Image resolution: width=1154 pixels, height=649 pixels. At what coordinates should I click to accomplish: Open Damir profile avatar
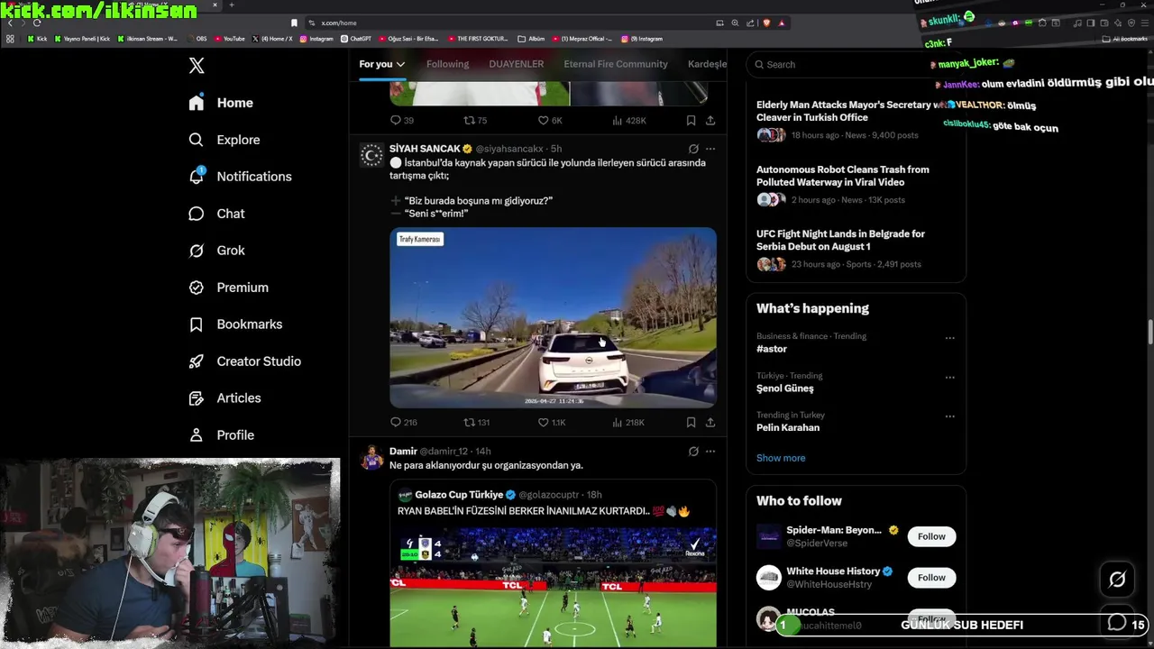371,458
